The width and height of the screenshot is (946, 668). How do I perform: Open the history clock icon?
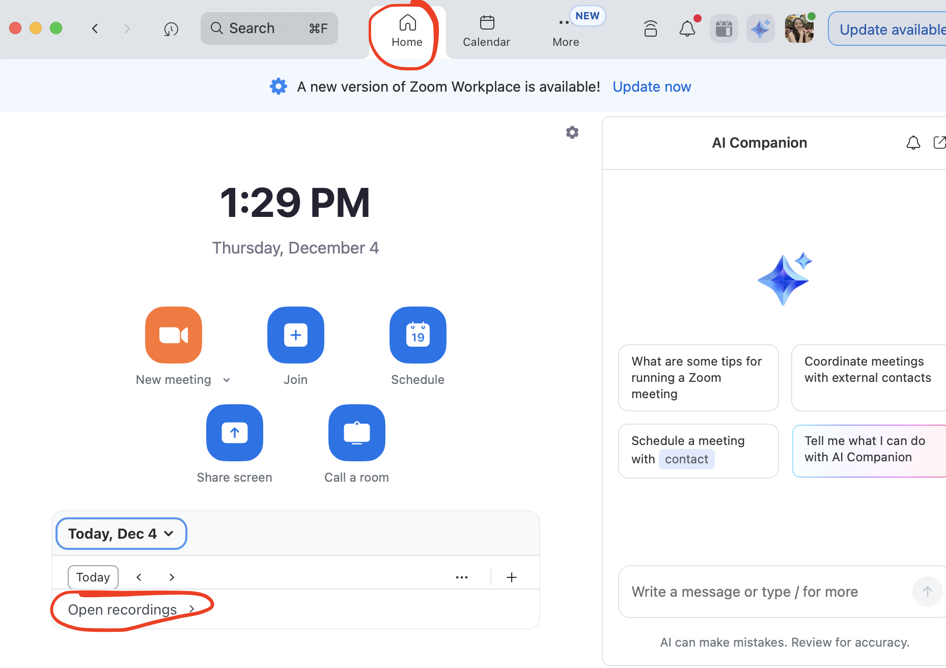(x=171, y=29)
